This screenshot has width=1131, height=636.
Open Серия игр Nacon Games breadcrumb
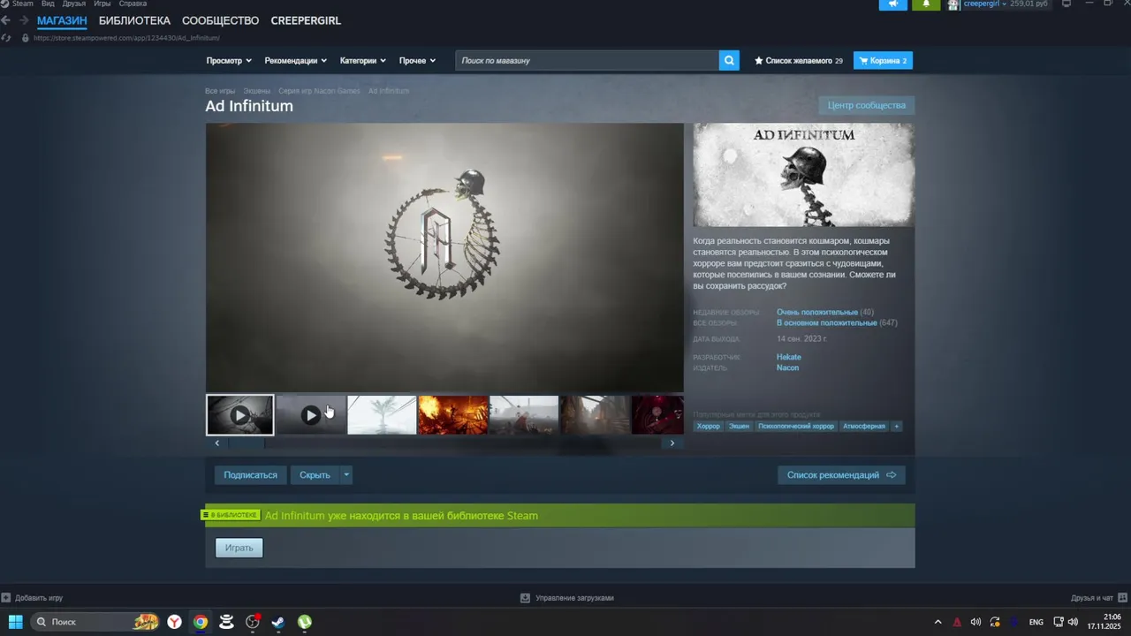tap(319, 91)
